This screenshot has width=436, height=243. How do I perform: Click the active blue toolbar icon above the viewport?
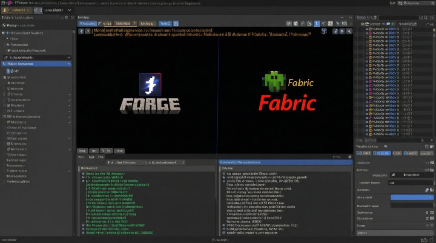click(x=316, y=24)
